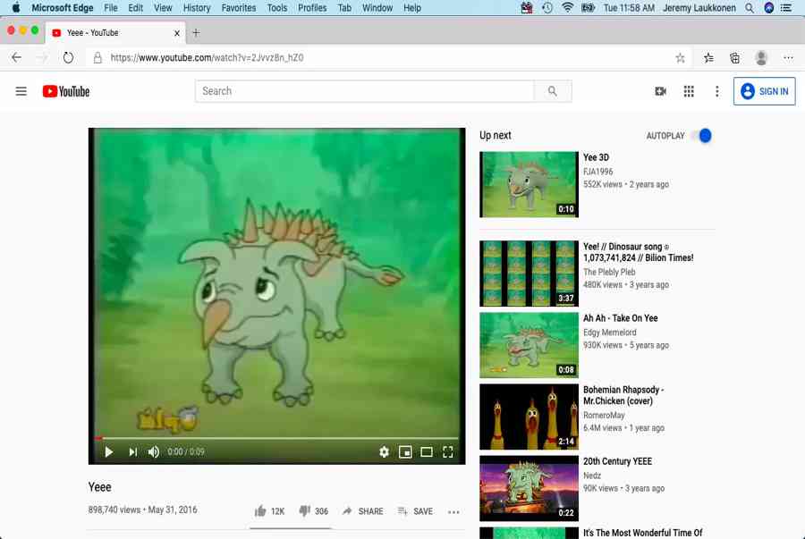
Task: Turn off the Autoplay switch
Action: 703,136
